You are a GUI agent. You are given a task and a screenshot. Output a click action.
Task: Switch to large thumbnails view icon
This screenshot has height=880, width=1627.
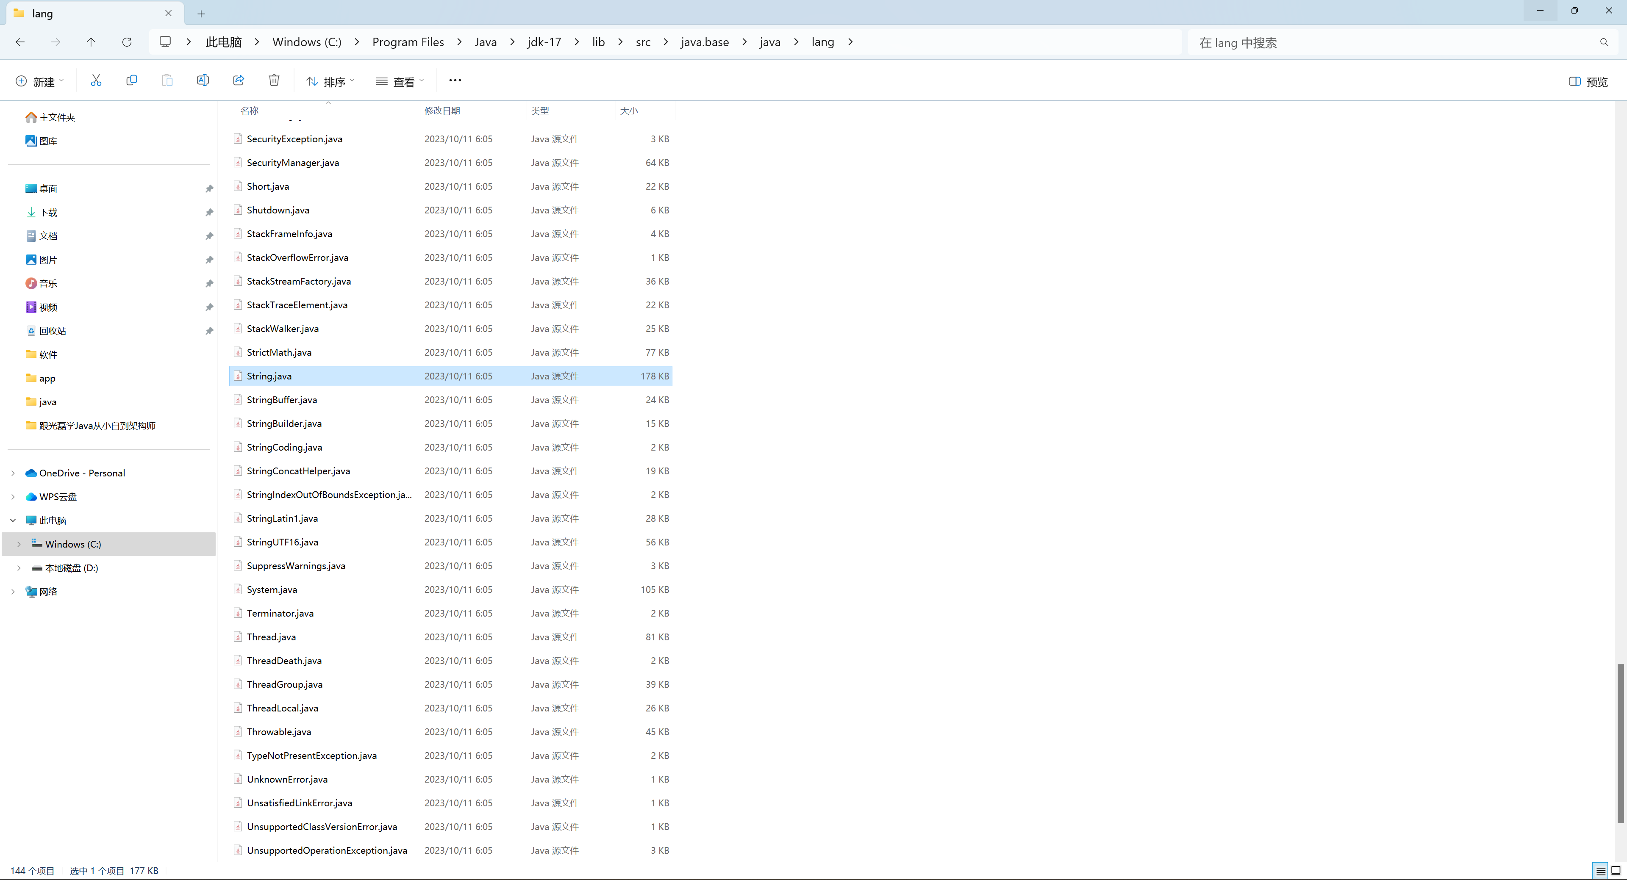pos(1616,871)
